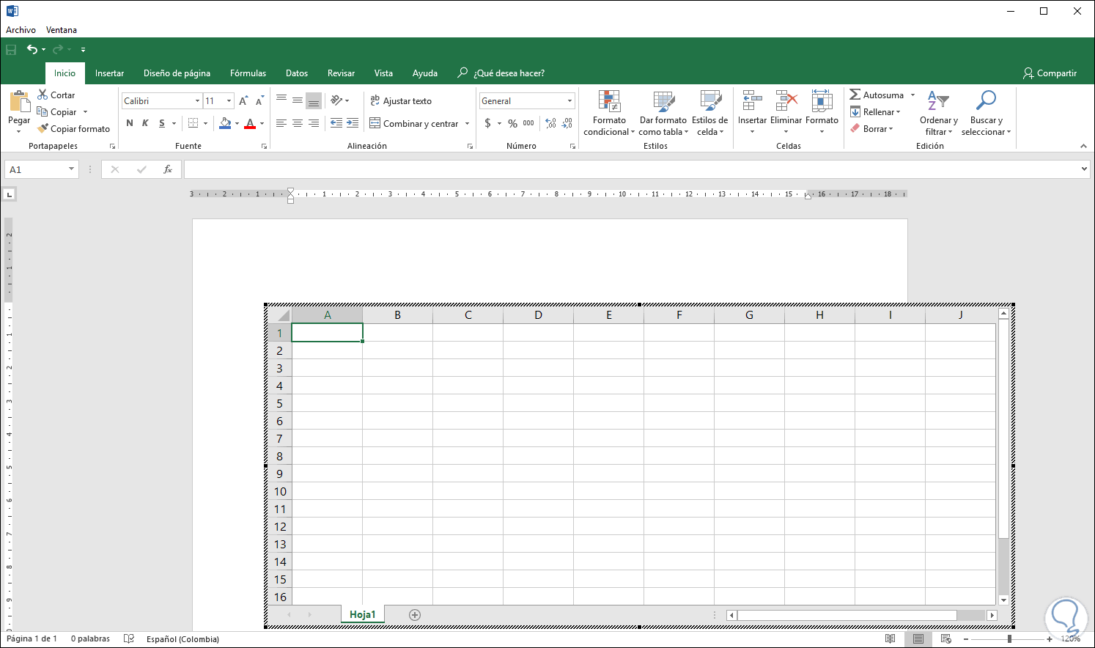Switch to read mode view in the status bar
Viewport: 1095px width, 648px height.
(x=891, y=639)
